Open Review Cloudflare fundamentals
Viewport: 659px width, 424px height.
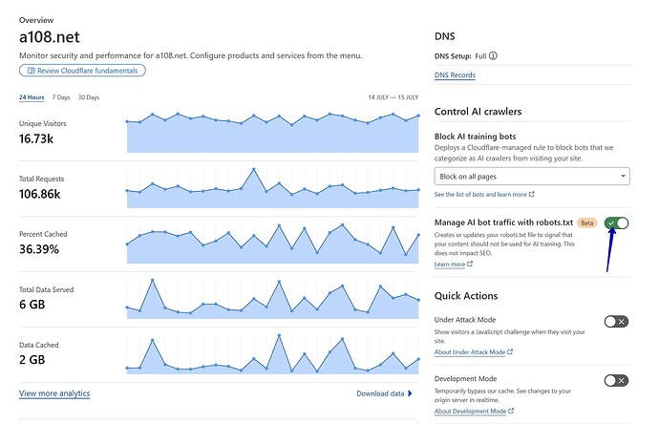[x=82, y=71]
